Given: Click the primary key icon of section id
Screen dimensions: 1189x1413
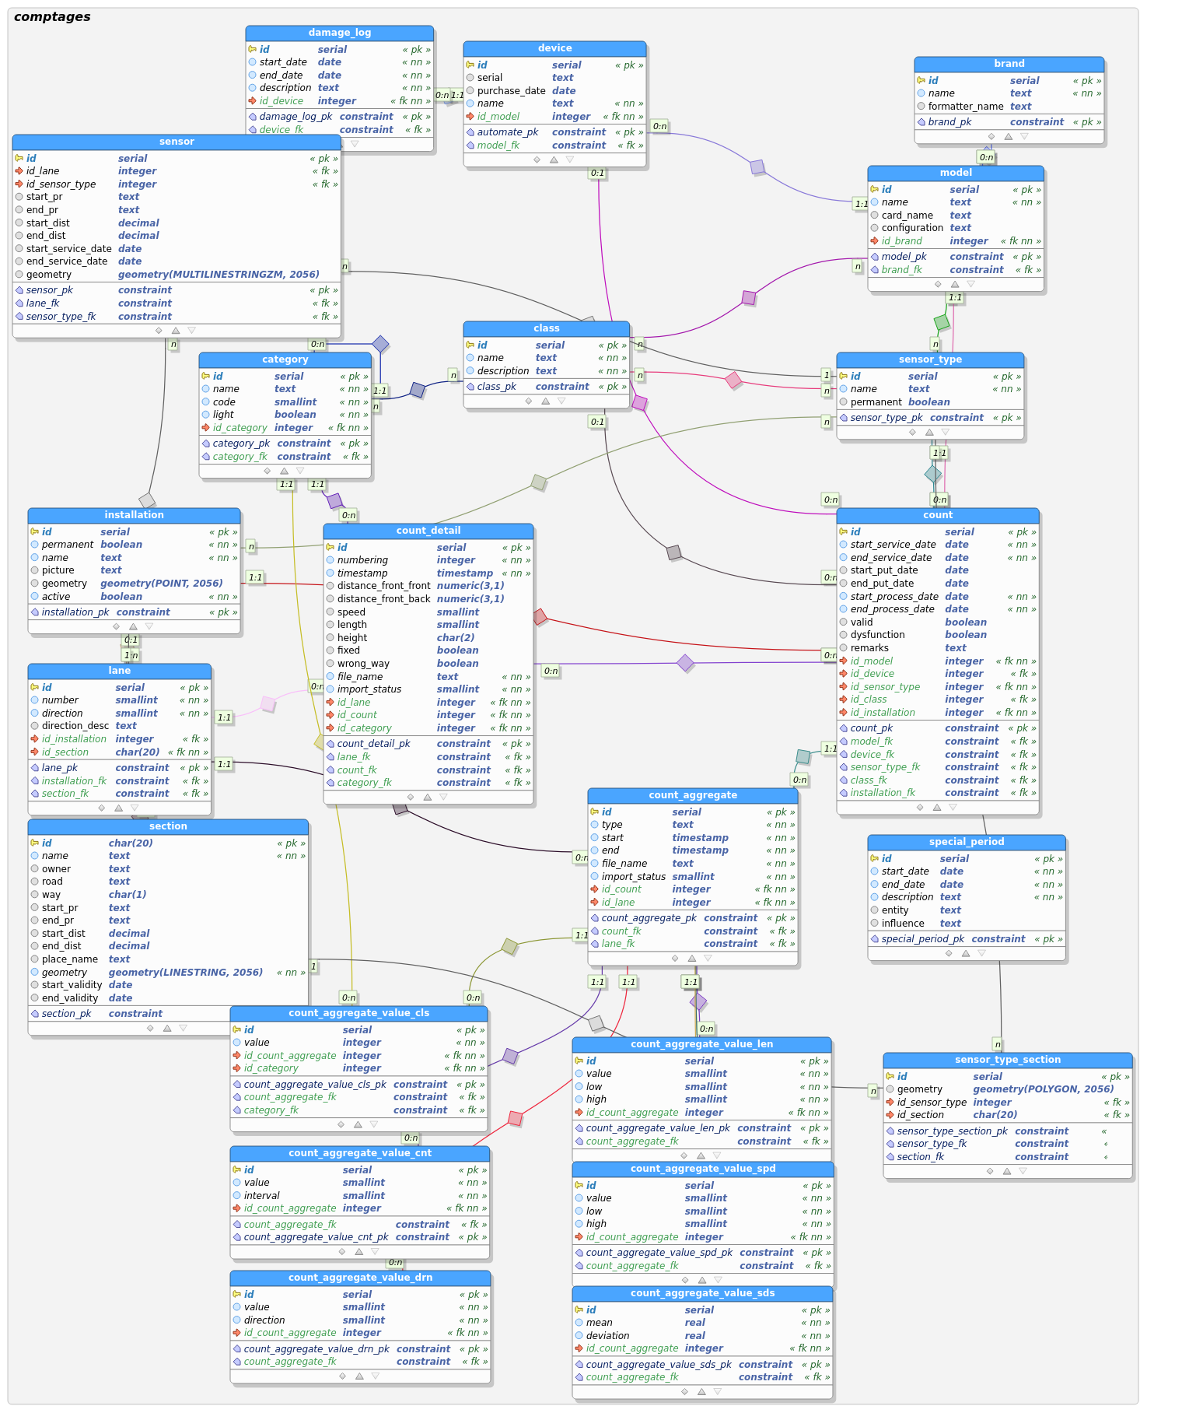Looking at the screenshot, I should [34, 843].
